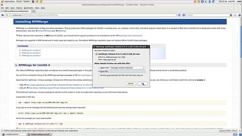Open the mail launcher in top panel

pyautogui.click(x=37, y=2)
